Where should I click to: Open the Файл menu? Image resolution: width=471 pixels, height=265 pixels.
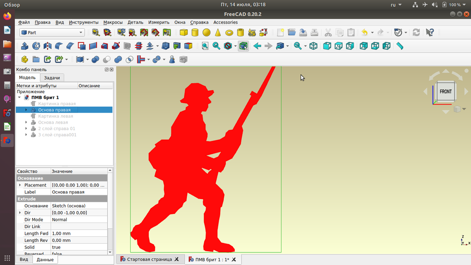pyautogui.click(x=24, y=22)
